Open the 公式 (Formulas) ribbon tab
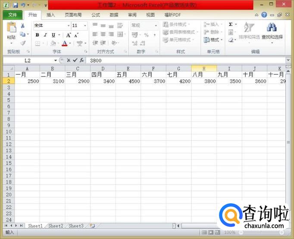 (96, 15)
